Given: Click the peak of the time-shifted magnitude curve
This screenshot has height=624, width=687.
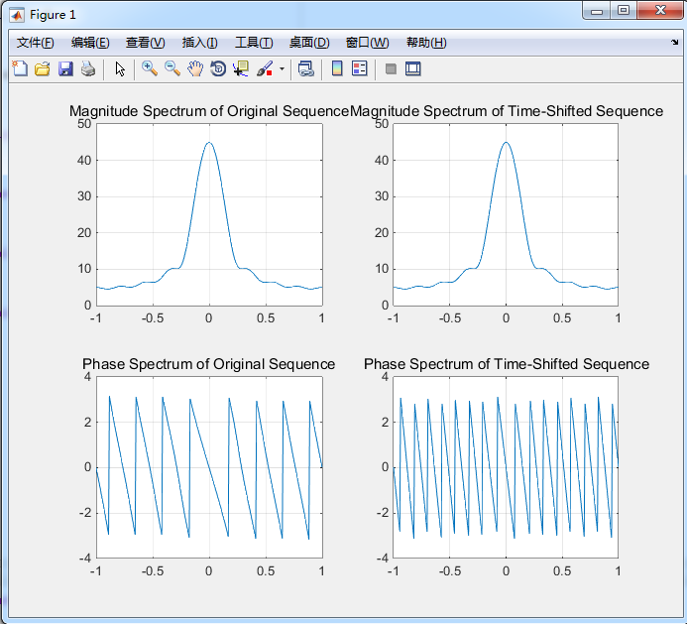Looking at the screenshot, I should click(x=506, y=143).
